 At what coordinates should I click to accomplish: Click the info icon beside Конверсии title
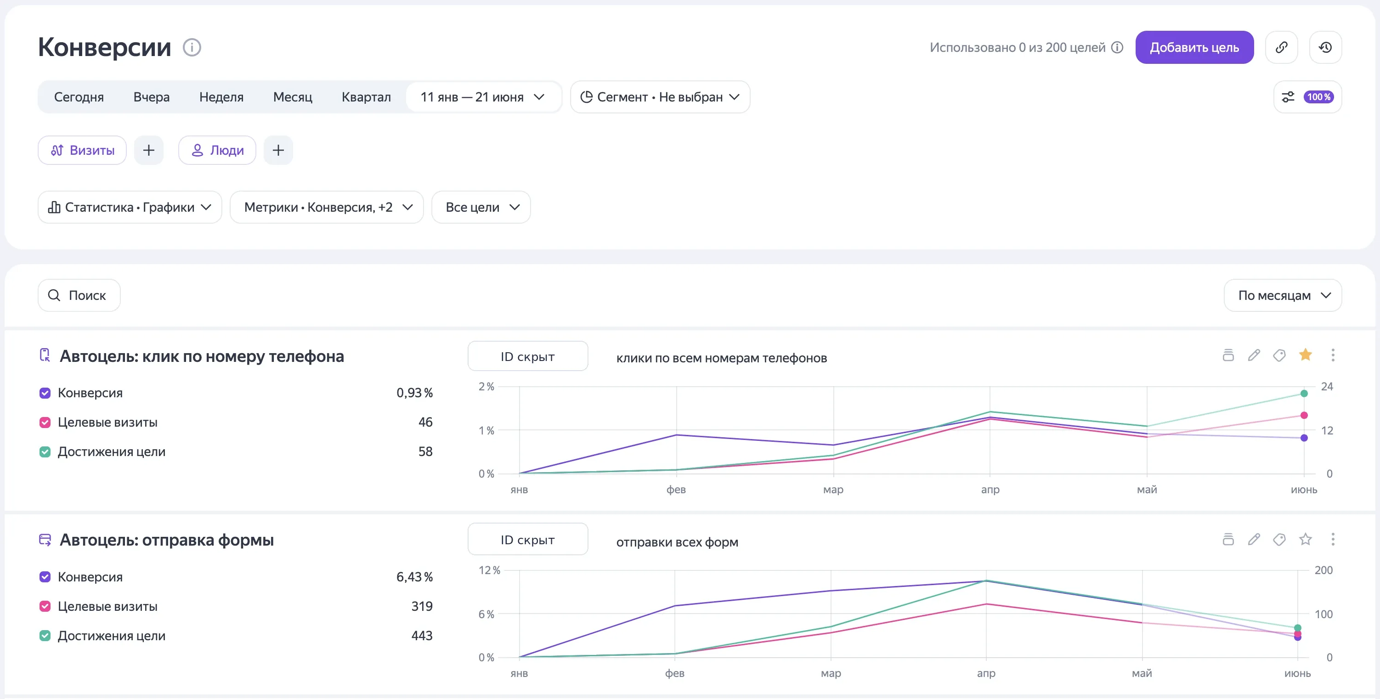tap(192, 47)
